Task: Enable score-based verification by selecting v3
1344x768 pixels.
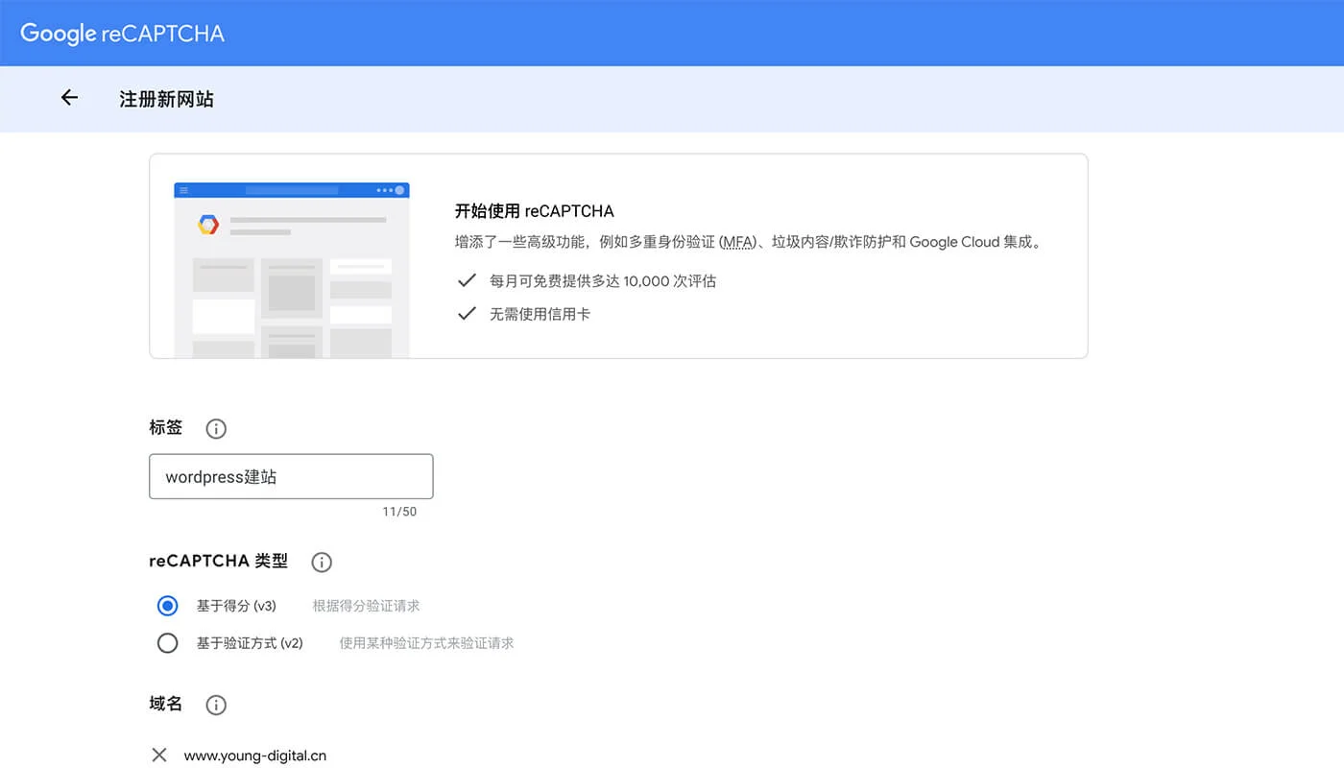Action: coord(167,606)
